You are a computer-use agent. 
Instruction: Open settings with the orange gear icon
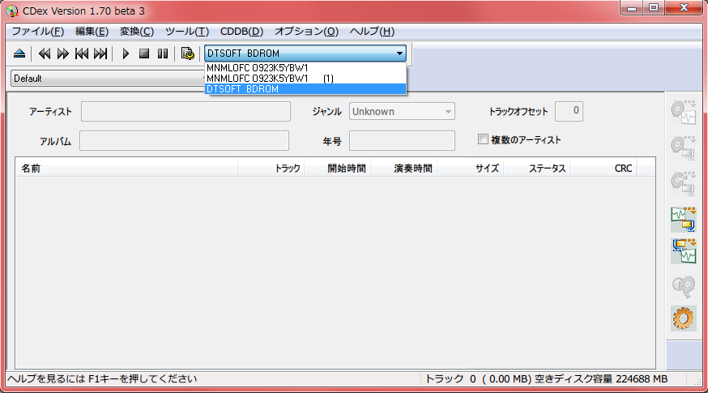click(x=683, y=318)
